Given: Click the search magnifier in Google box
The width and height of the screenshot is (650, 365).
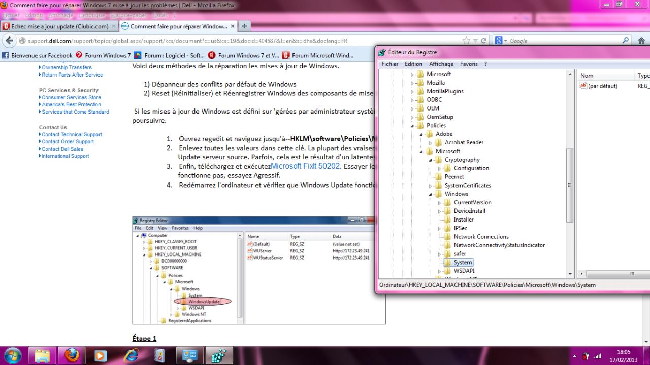Looking at the screenshot, I should coord(626,41).
